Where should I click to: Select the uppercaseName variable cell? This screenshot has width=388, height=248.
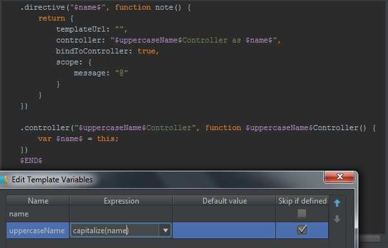click(x=37, y=231)
